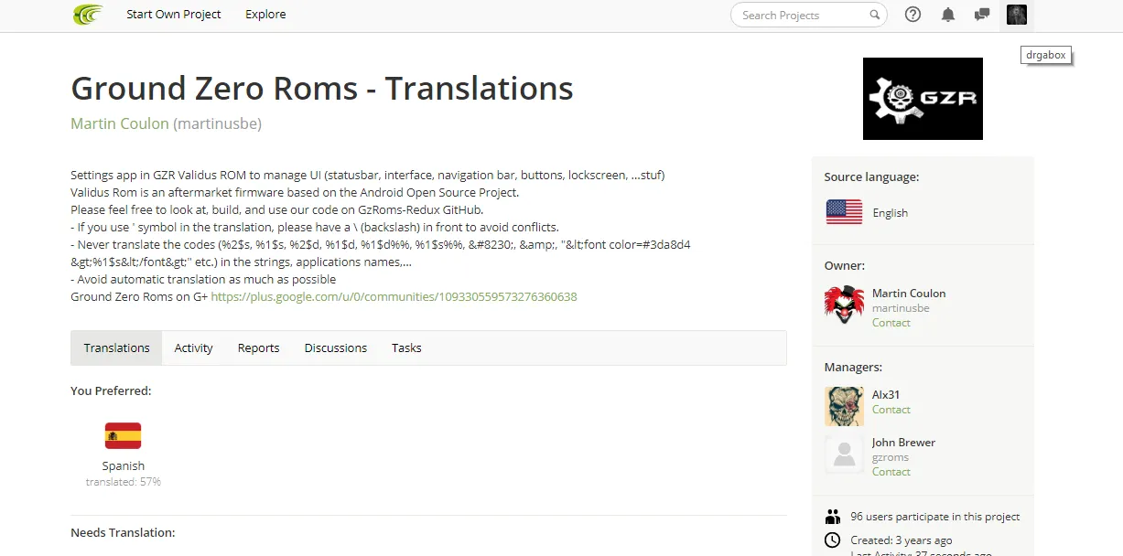The height and width of the screenshot is (556, 1123).
Task: Open the drgabox profile avatar menu
Action: point(1017,15)
